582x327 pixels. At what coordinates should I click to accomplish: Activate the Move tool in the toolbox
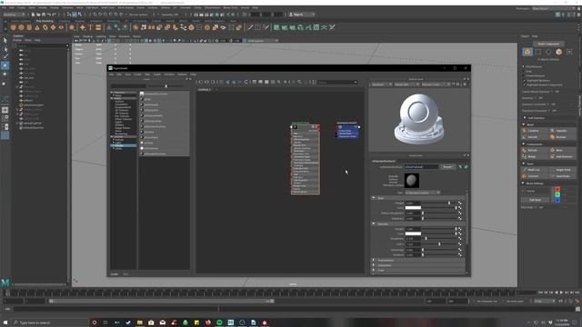[5, 65]
